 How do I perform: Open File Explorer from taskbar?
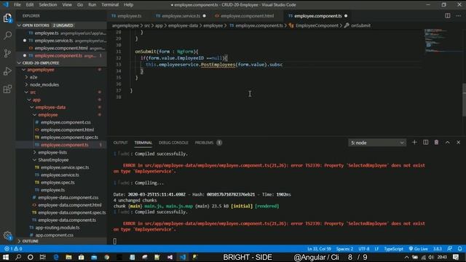tap(68, 257)
